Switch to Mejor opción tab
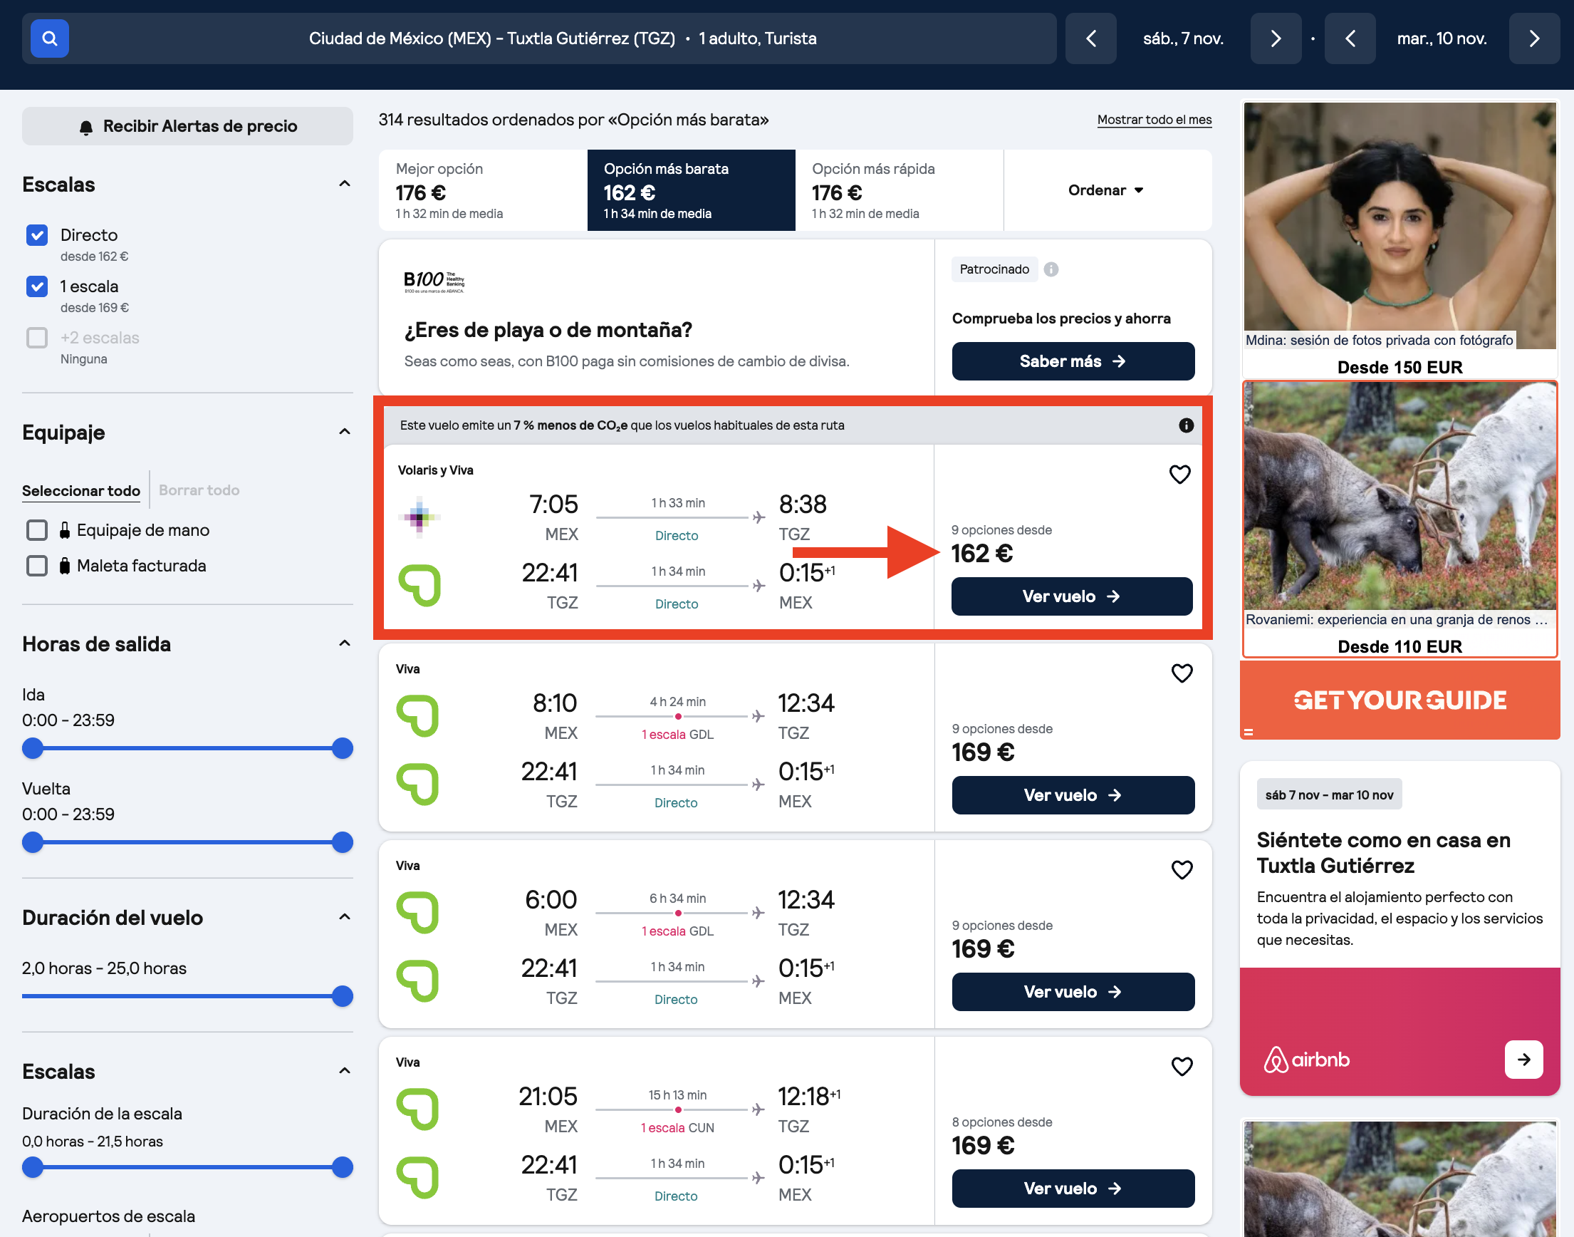The image size is (1574, 1237). tap(482, 190)
